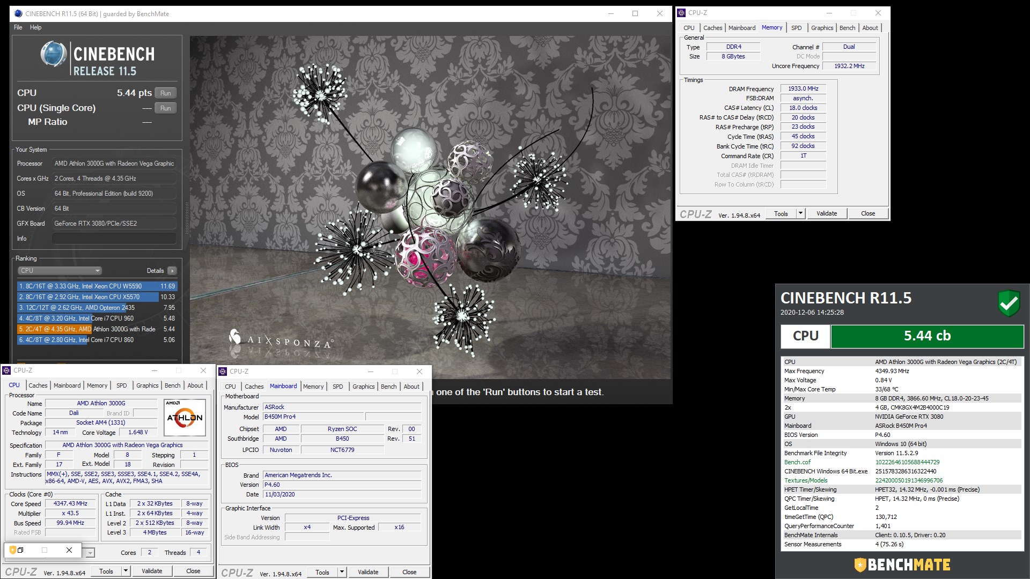Run the CPU Single Core test
Screen dimensions: 1030x579
[x=166, y=108]
